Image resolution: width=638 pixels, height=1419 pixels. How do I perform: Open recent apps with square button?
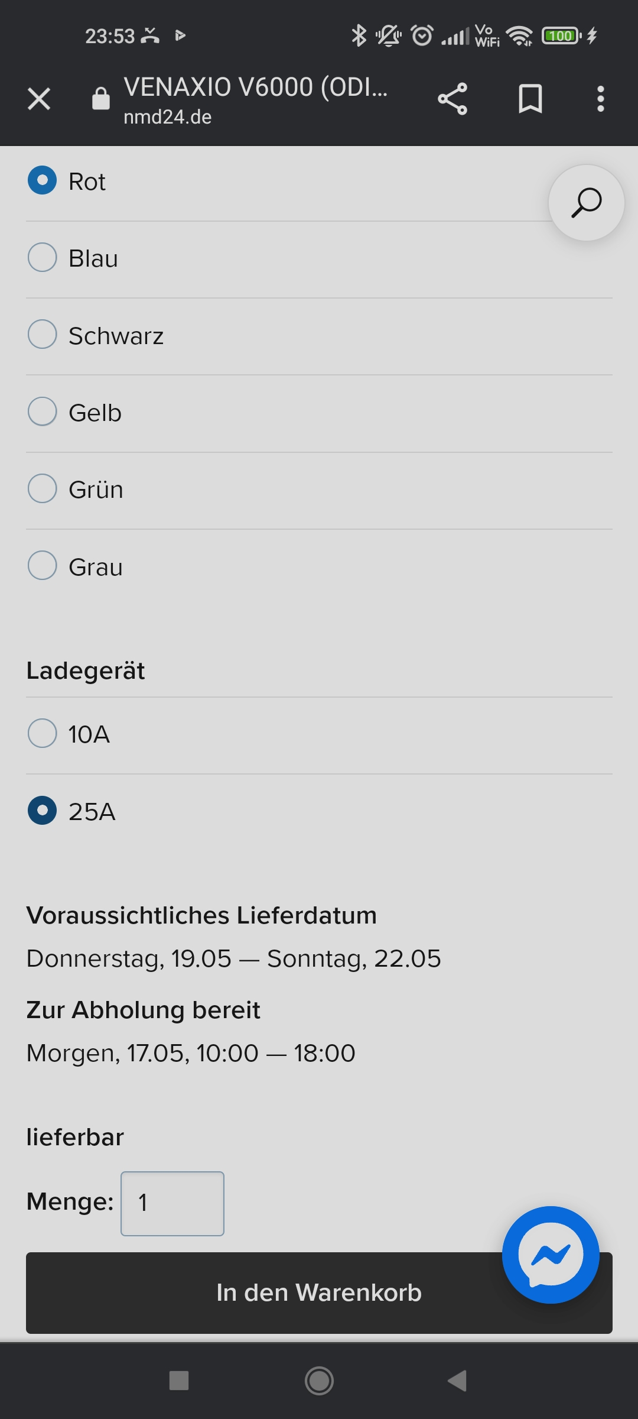click(179, 1381)
